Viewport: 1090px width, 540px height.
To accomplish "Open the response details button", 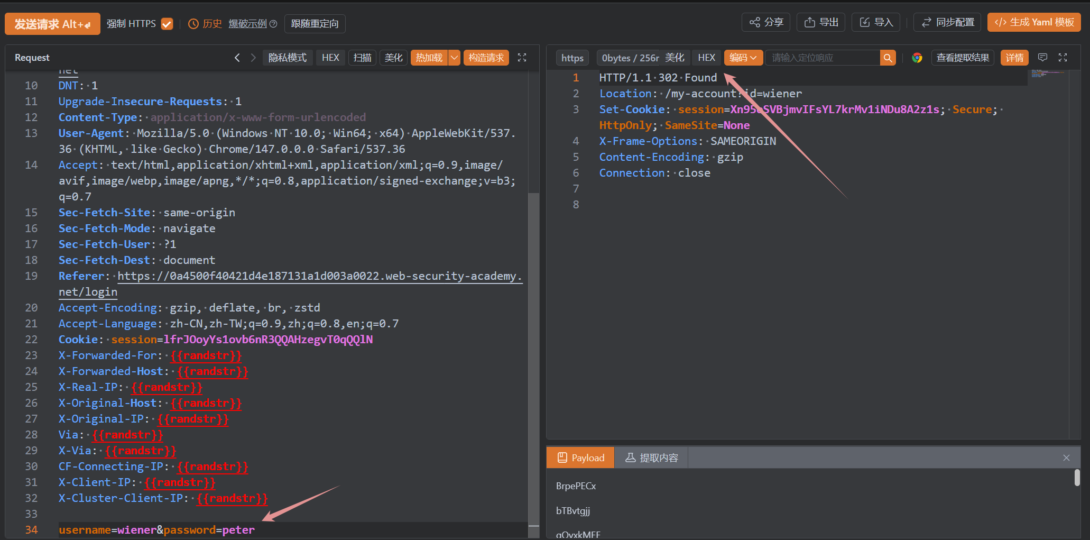I will click(1014, 58).
